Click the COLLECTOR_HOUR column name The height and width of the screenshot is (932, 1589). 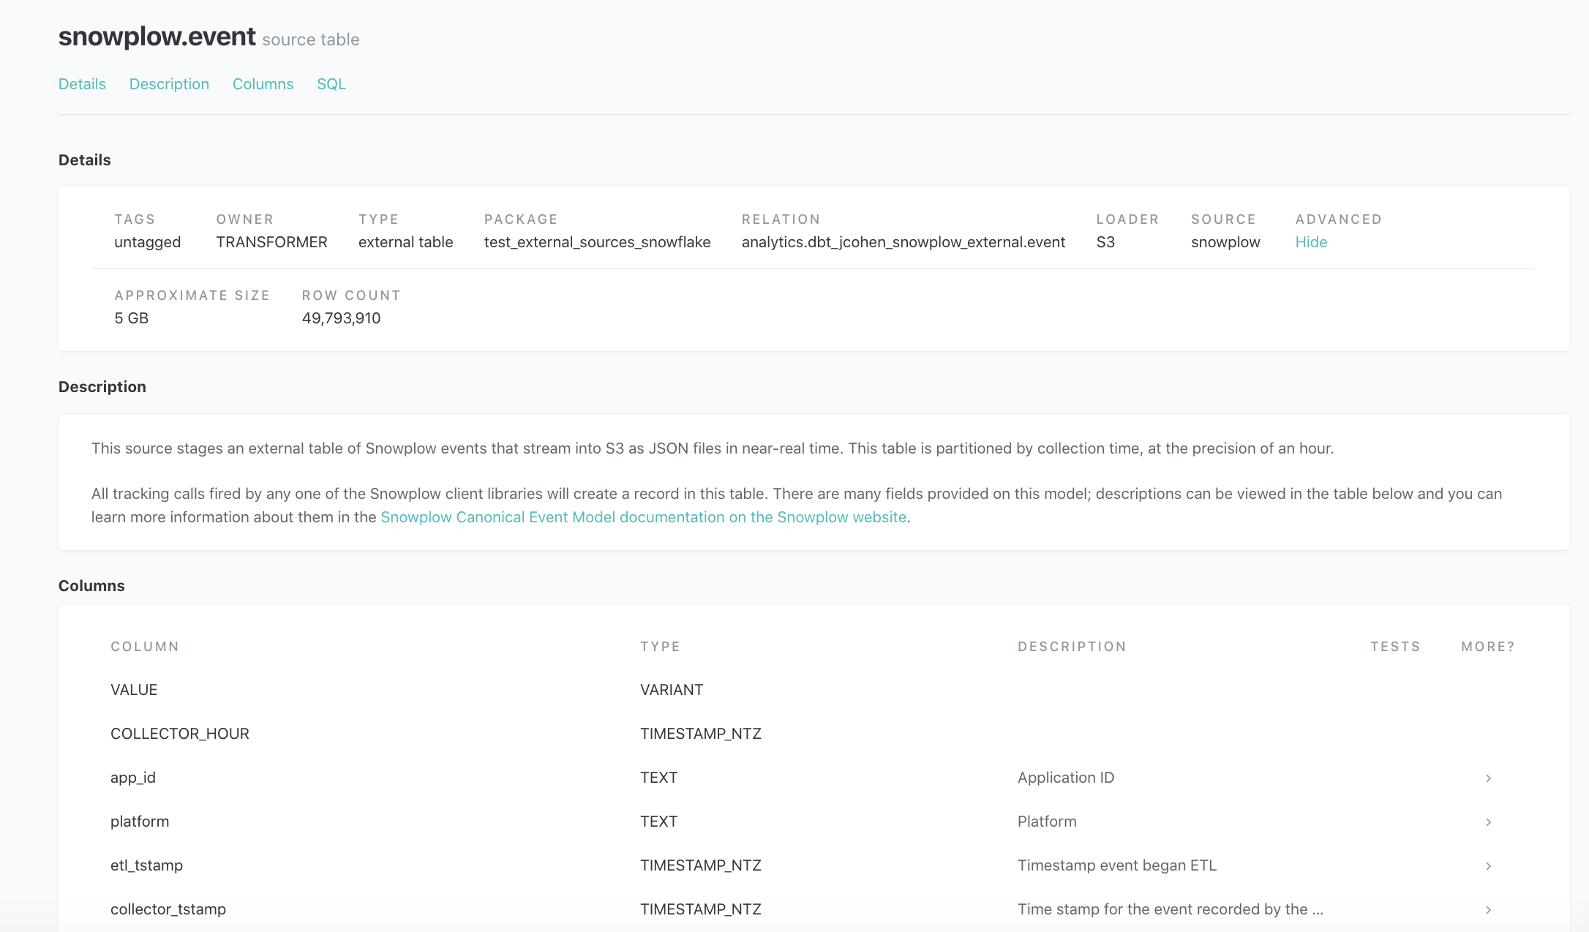click(179, 734)
